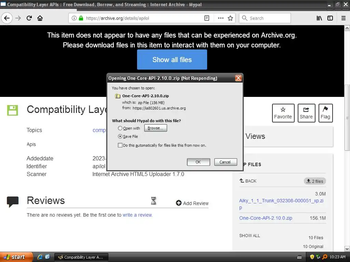Click the green arrows tray icon
This screenshot has width=350, height=262.
(x=318, y=257)
